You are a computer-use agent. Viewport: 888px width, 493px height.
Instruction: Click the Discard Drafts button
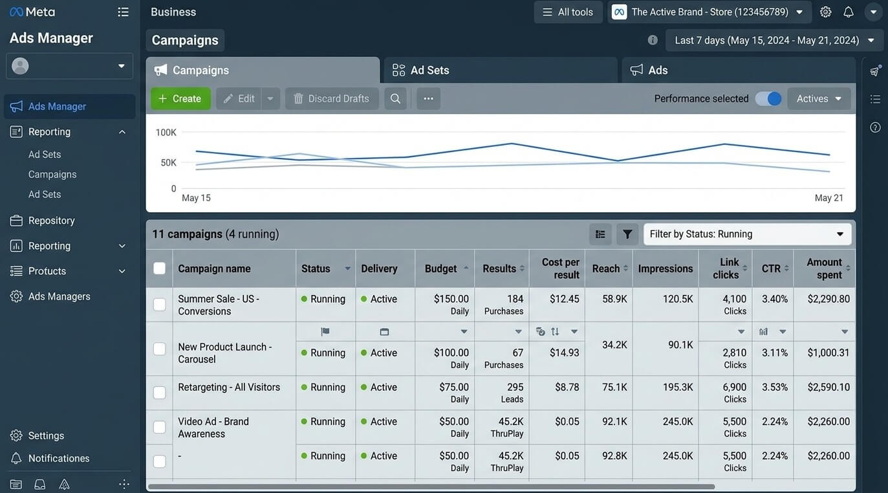coord(332,98)
